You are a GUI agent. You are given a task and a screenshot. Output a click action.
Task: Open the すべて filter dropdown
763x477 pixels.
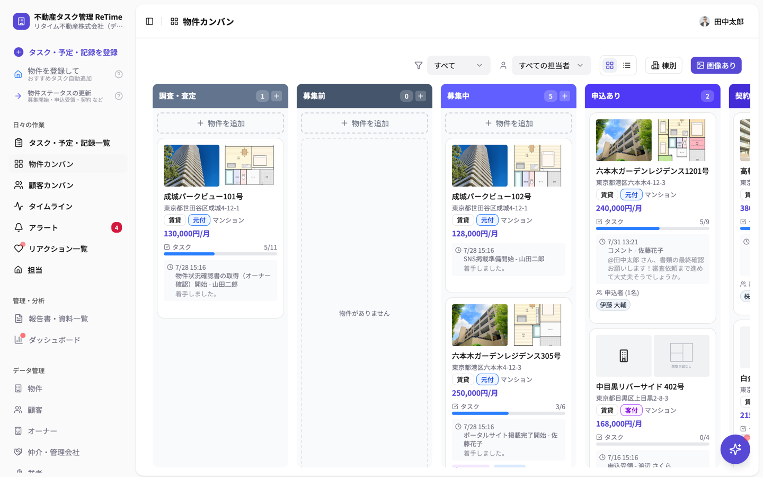pyautogui.click(x=458, y=66)
